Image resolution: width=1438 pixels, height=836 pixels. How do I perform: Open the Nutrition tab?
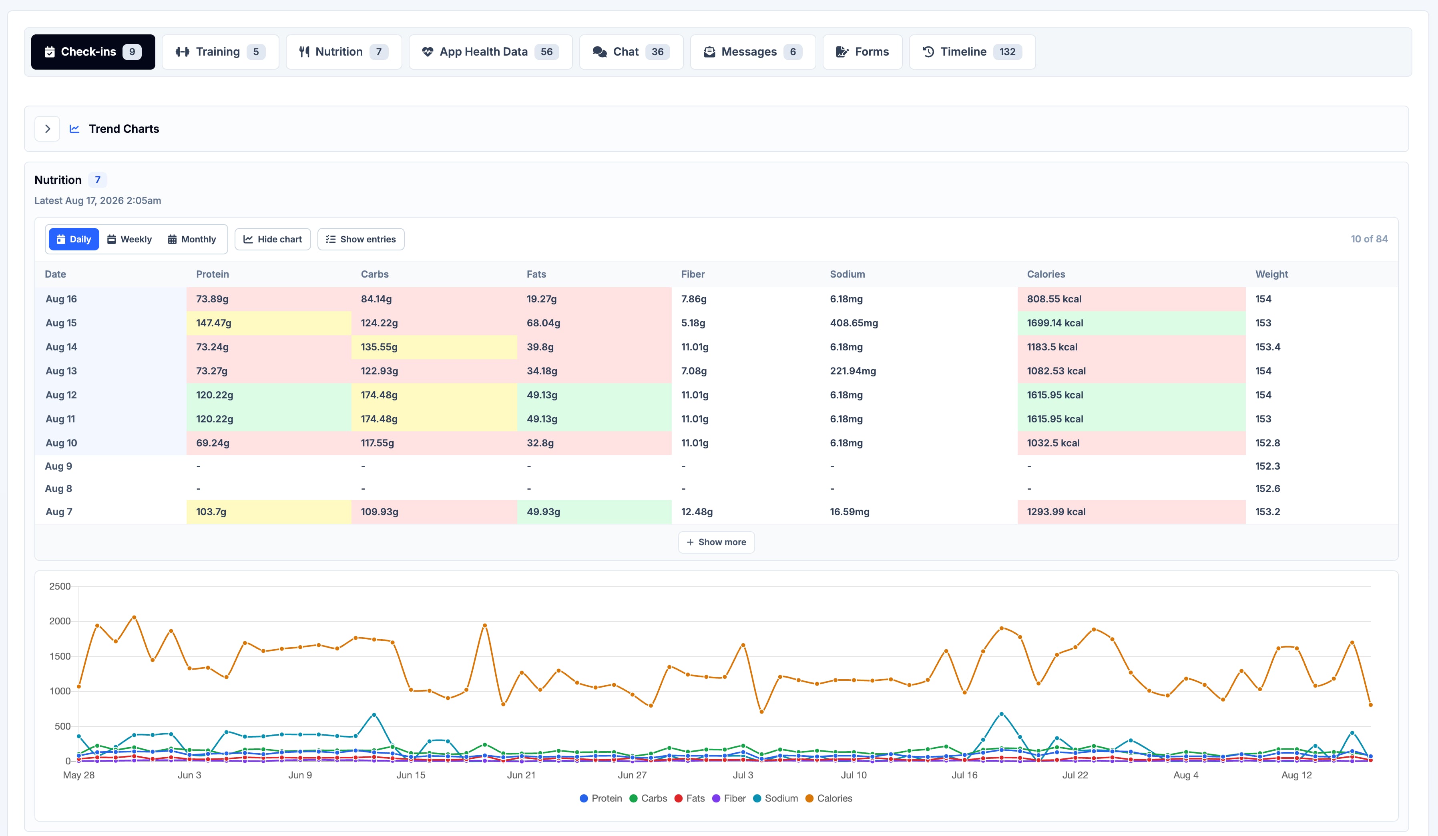point(343,52)
